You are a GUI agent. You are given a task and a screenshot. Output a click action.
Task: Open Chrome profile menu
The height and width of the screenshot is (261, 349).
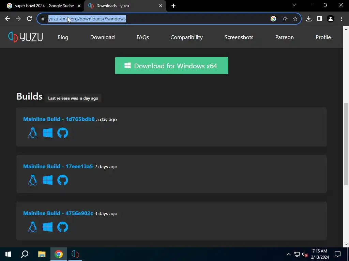[331, 19]
